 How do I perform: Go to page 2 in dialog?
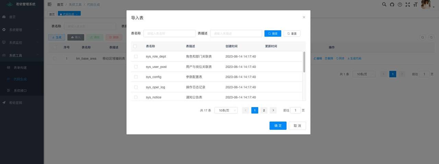tap(264, 110)
